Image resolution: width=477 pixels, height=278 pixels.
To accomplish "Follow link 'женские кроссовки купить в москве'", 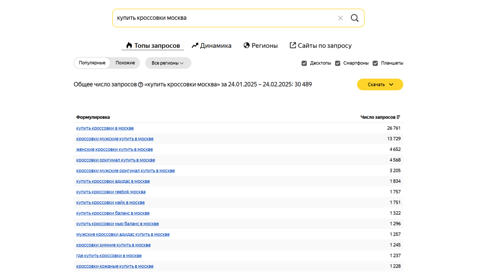I will pyautogui.click(x=115, y=149).
